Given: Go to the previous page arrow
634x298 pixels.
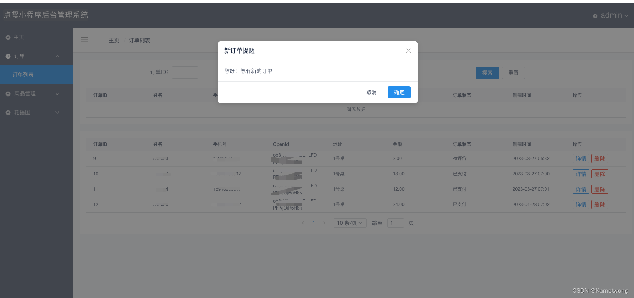Looking at the screenshot, I should [x=303, y=223].
